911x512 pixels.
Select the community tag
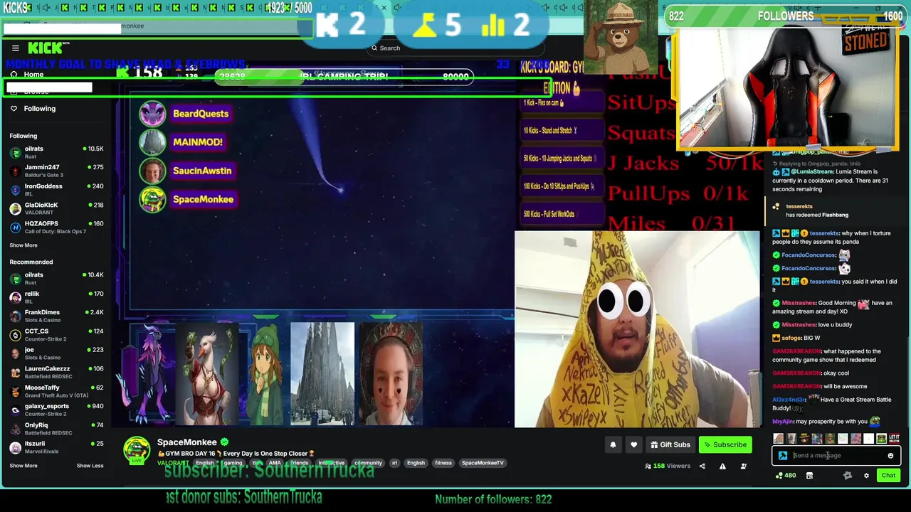tap(368, 464)
